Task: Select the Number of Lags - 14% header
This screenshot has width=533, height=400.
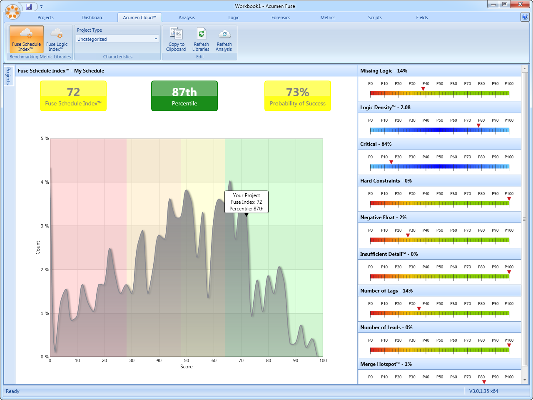Action: click(x=439, y=291)
